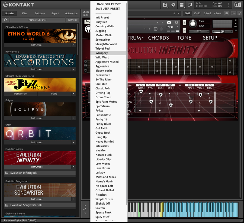Screen dimensions: 244x223
Task: Collapse rack with minimize-all arrows icon
Action: (240, 13)
